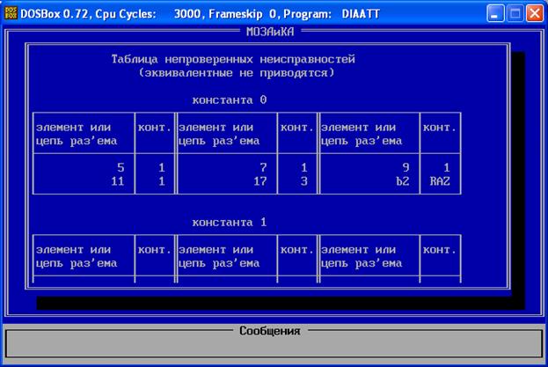Click the 'Сообщения' panel title
Screen dimensions: 548x367
pyautogui.click(x=269, y=331)
